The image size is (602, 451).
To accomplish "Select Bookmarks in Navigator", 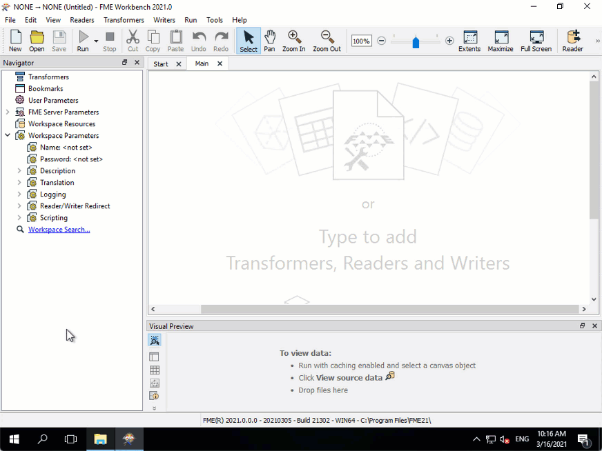I will tap(46, 88).
